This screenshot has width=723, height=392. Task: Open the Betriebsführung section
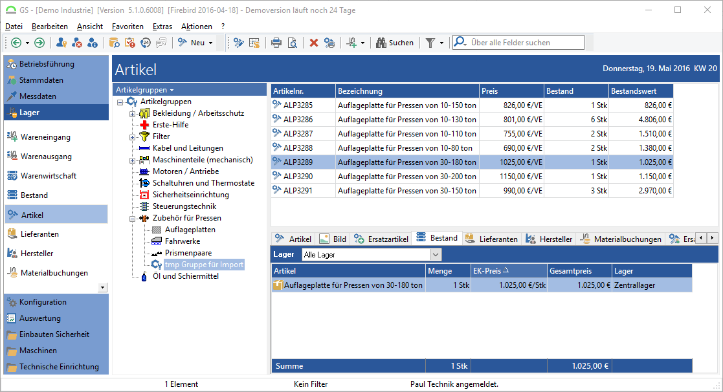pos(56,64)
